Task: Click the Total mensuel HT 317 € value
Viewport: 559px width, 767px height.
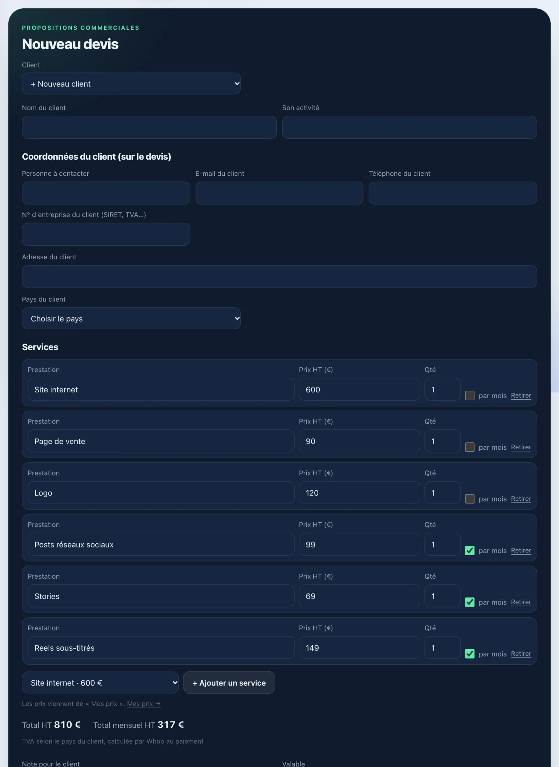Action: tap(171, 725)
